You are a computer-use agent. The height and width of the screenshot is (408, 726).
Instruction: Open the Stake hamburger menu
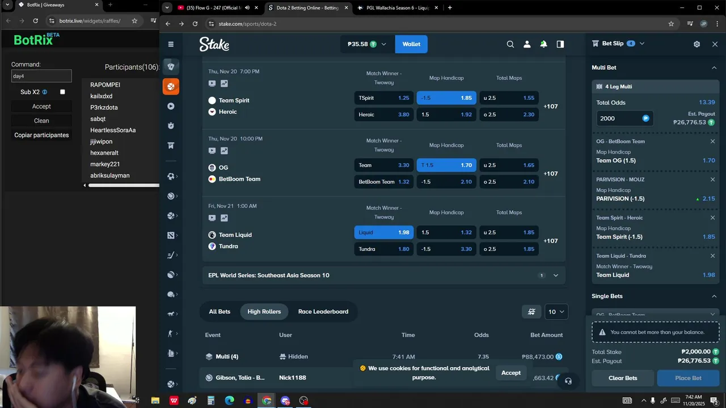[171, 44]
